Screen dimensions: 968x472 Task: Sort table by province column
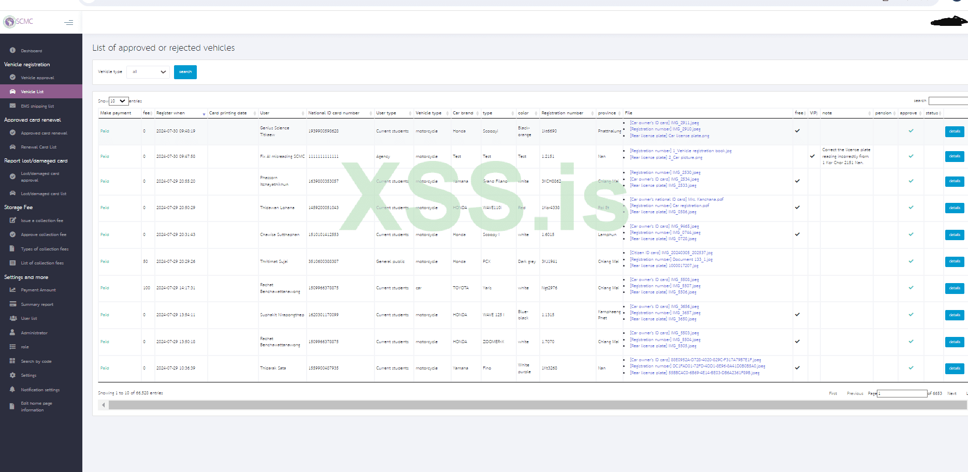coord(609,113)
